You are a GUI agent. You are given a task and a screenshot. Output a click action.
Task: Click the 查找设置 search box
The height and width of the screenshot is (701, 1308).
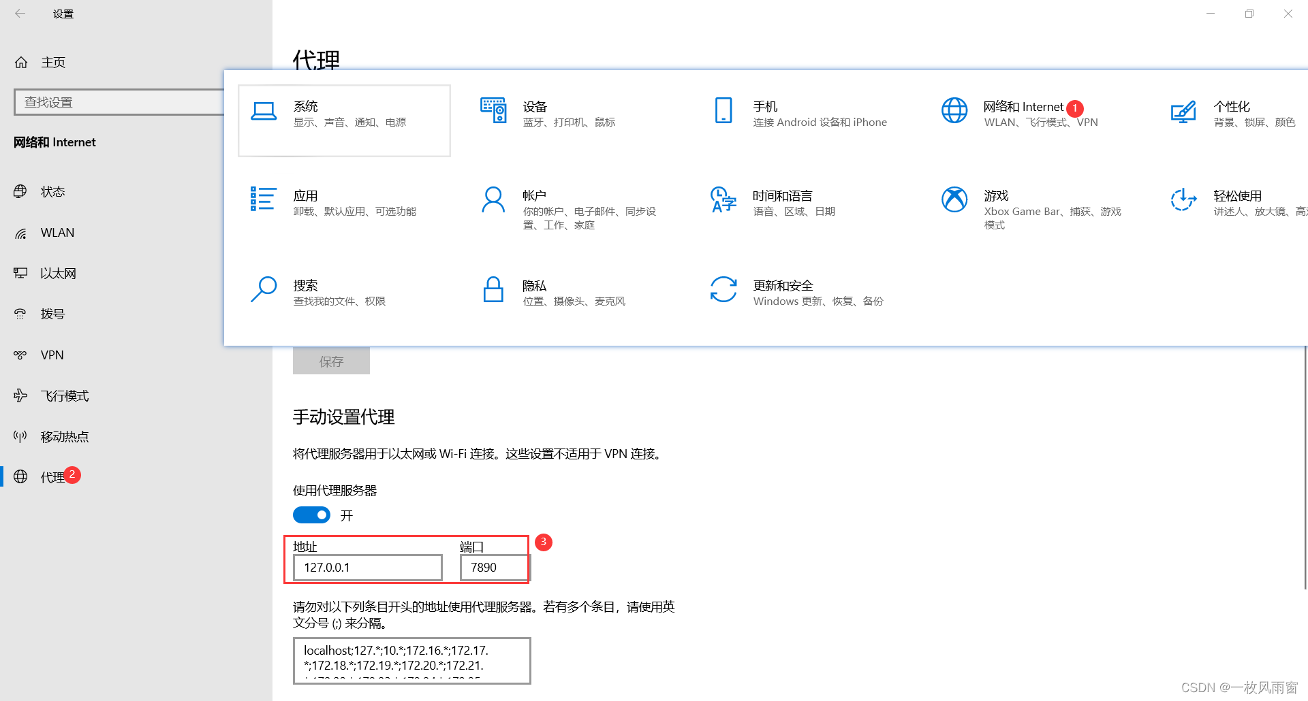click(x=119, y=102)
